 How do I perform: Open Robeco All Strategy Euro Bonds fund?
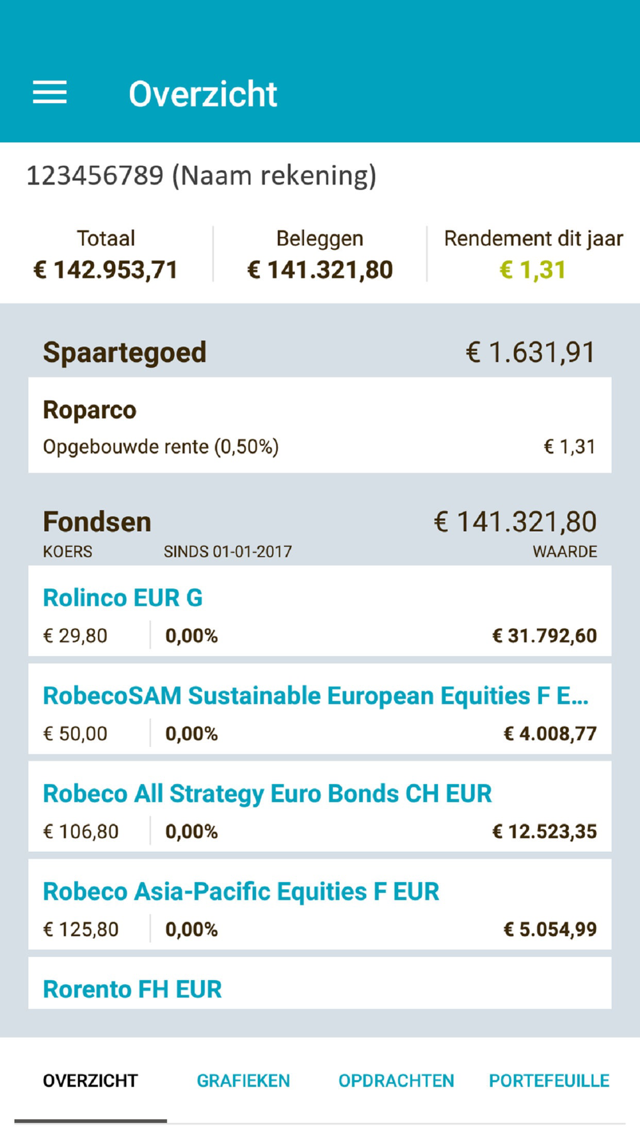click(320, 807)
